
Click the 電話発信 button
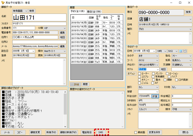point(86,132)
